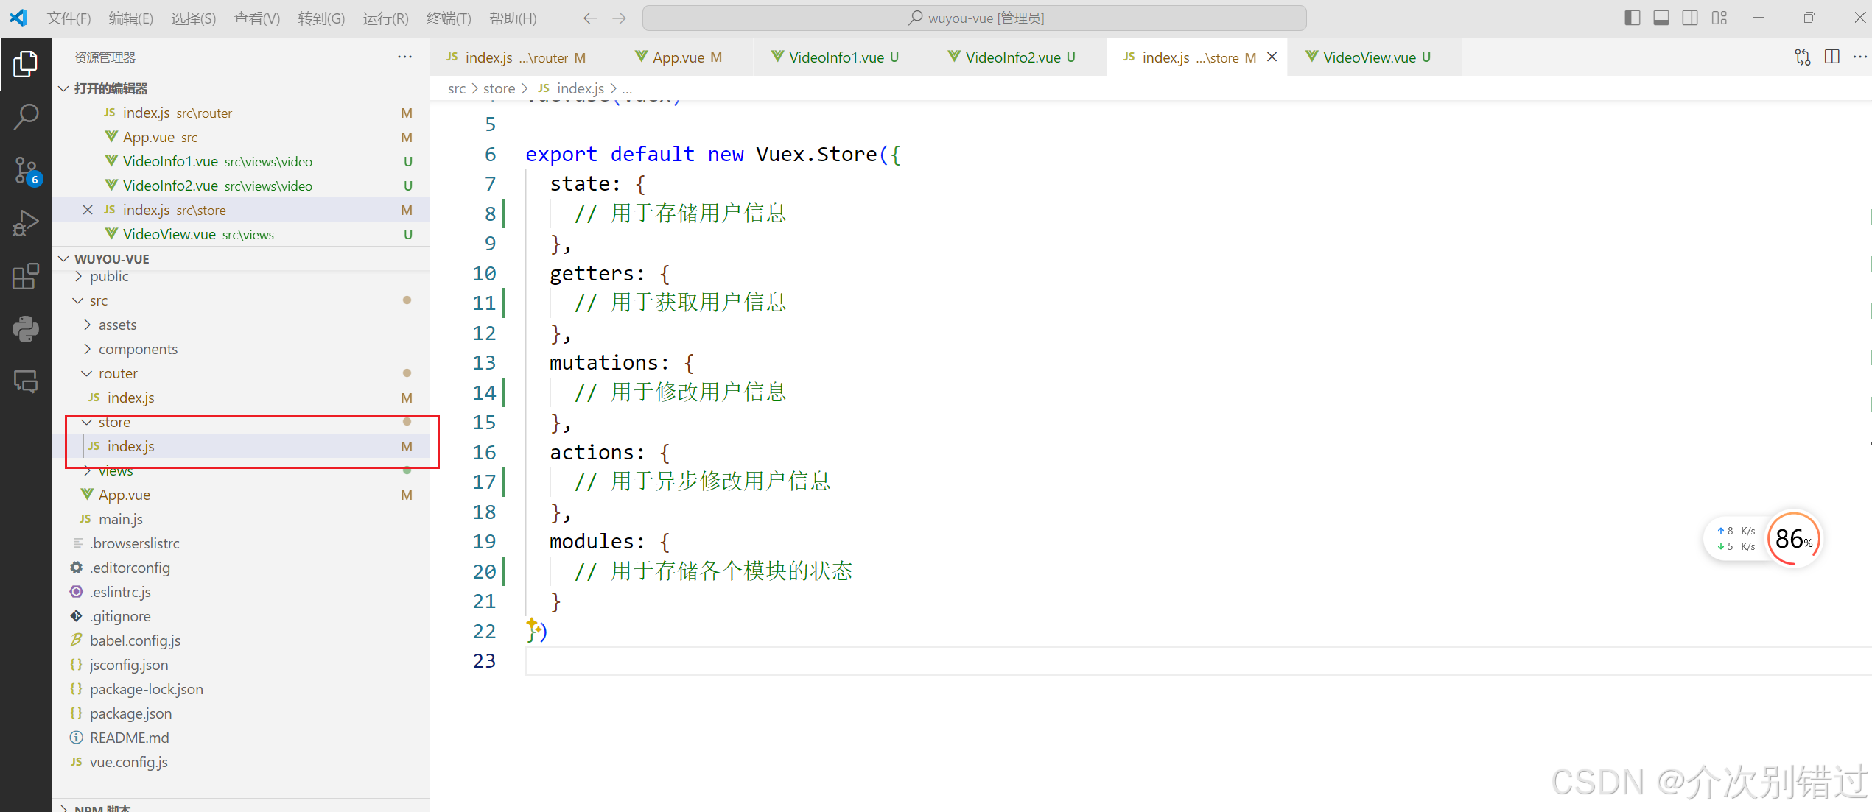Open the Terminal menu
1872x812 pixels.
tap(448, 18)
